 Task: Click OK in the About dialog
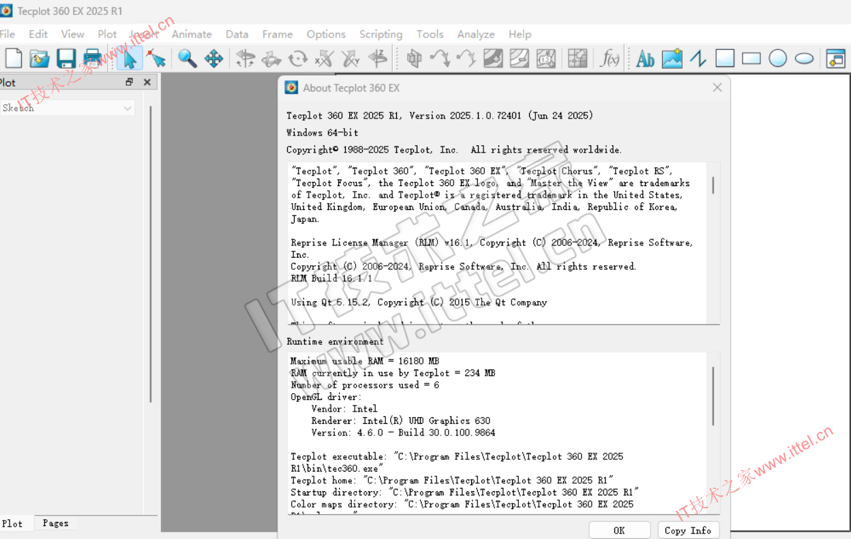pos(619,530)
